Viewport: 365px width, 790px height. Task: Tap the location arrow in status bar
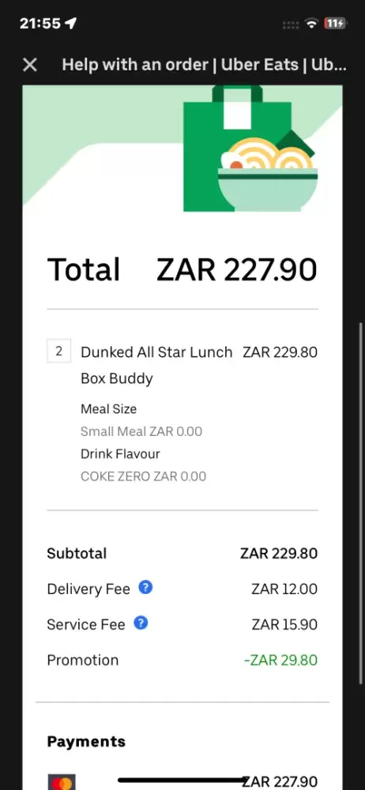click(x=70, y=23)
